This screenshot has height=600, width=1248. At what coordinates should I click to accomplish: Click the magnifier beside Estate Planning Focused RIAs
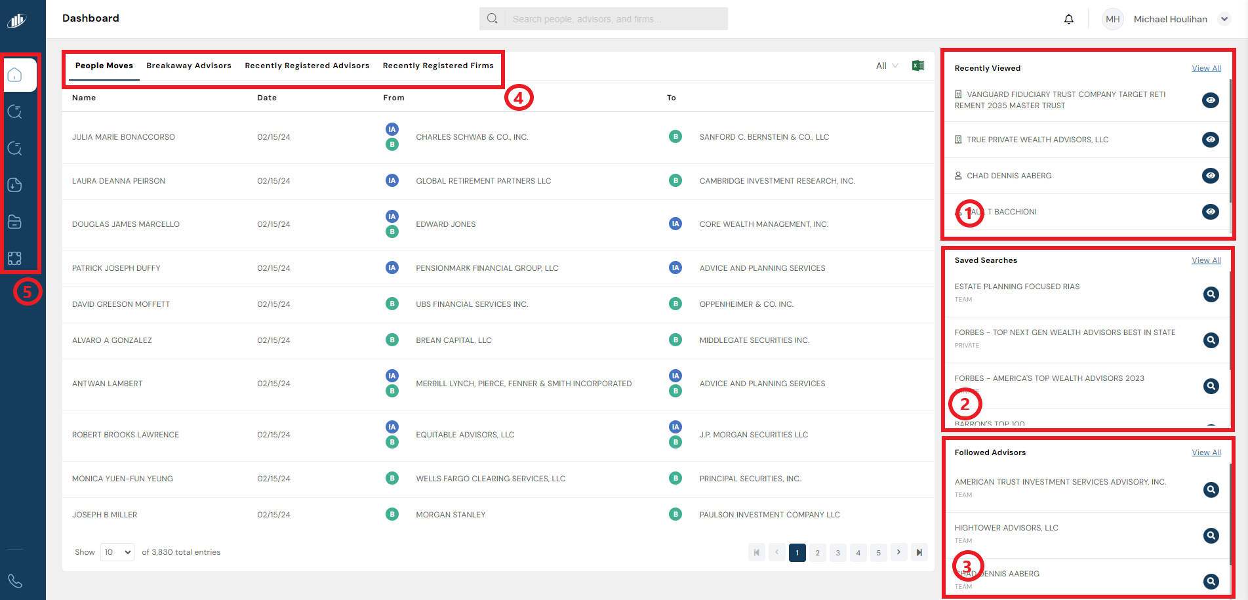(x=1211, y=294)
